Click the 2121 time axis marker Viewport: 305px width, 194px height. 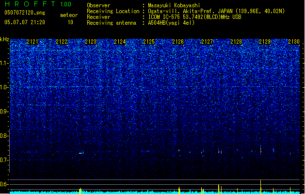[x=32, y=42]
